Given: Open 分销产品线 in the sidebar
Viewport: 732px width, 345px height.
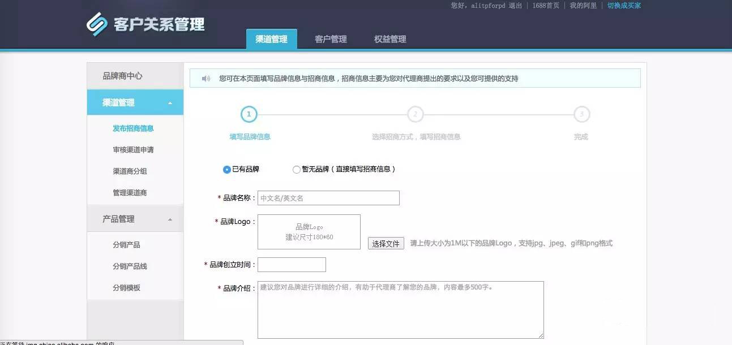Looking at the screenshot, I should click(130, 266).
